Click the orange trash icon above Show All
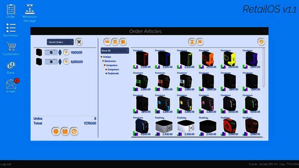This screenshot has width=299, height=168. click(115, 42)
